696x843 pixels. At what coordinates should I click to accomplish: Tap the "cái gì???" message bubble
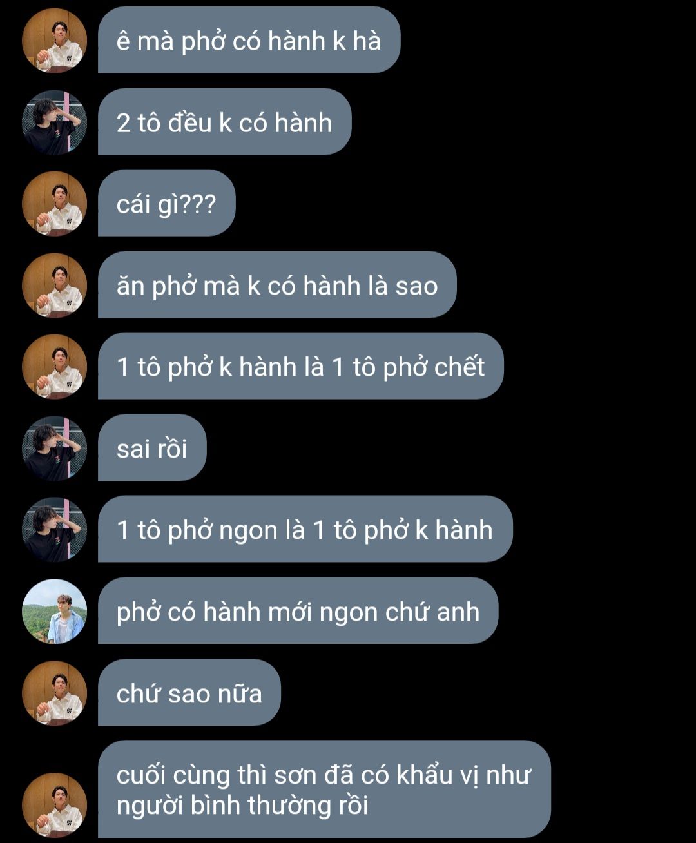(x=166, y=203)
